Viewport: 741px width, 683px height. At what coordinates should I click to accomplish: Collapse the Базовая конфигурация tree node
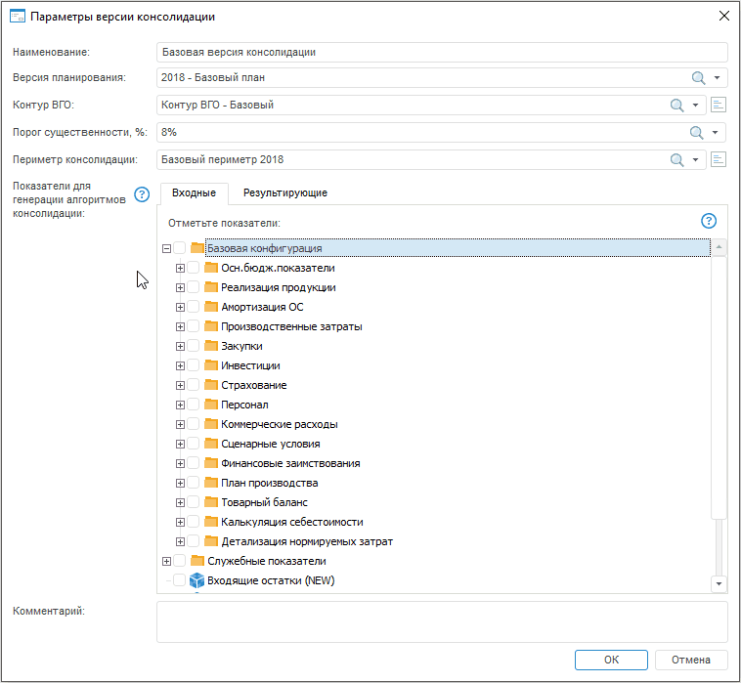pos(166,248)
